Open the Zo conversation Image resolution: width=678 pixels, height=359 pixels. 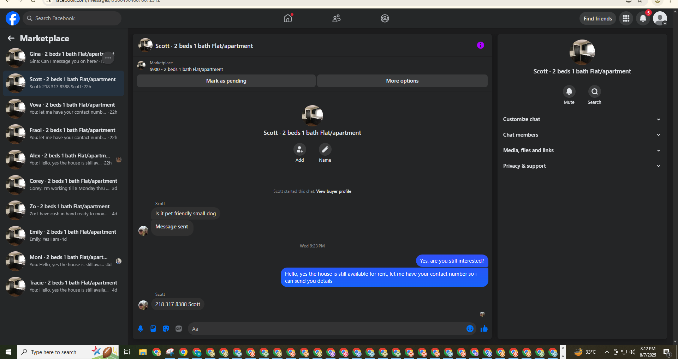coord(64,210)
